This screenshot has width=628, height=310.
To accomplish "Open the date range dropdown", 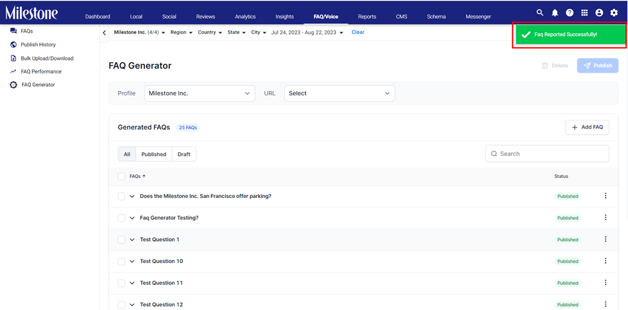I will click(x=307, y=32).
